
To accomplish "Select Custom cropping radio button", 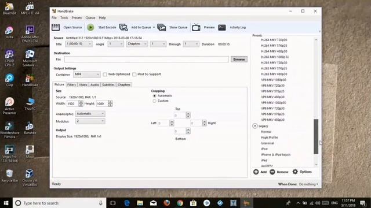I will 155,101.
